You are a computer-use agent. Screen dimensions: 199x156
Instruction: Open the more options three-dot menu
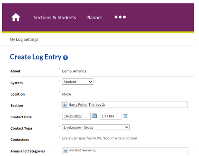[120, 17]
